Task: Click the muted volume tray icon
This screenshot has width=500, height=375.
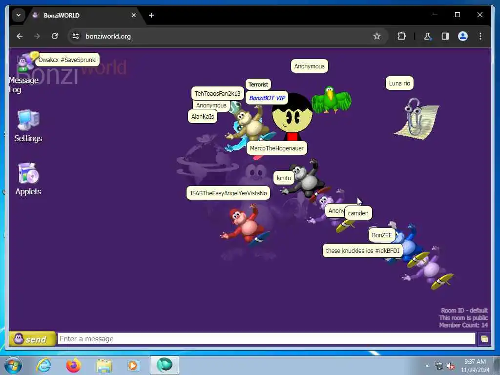Action: (x=451, y=366)
